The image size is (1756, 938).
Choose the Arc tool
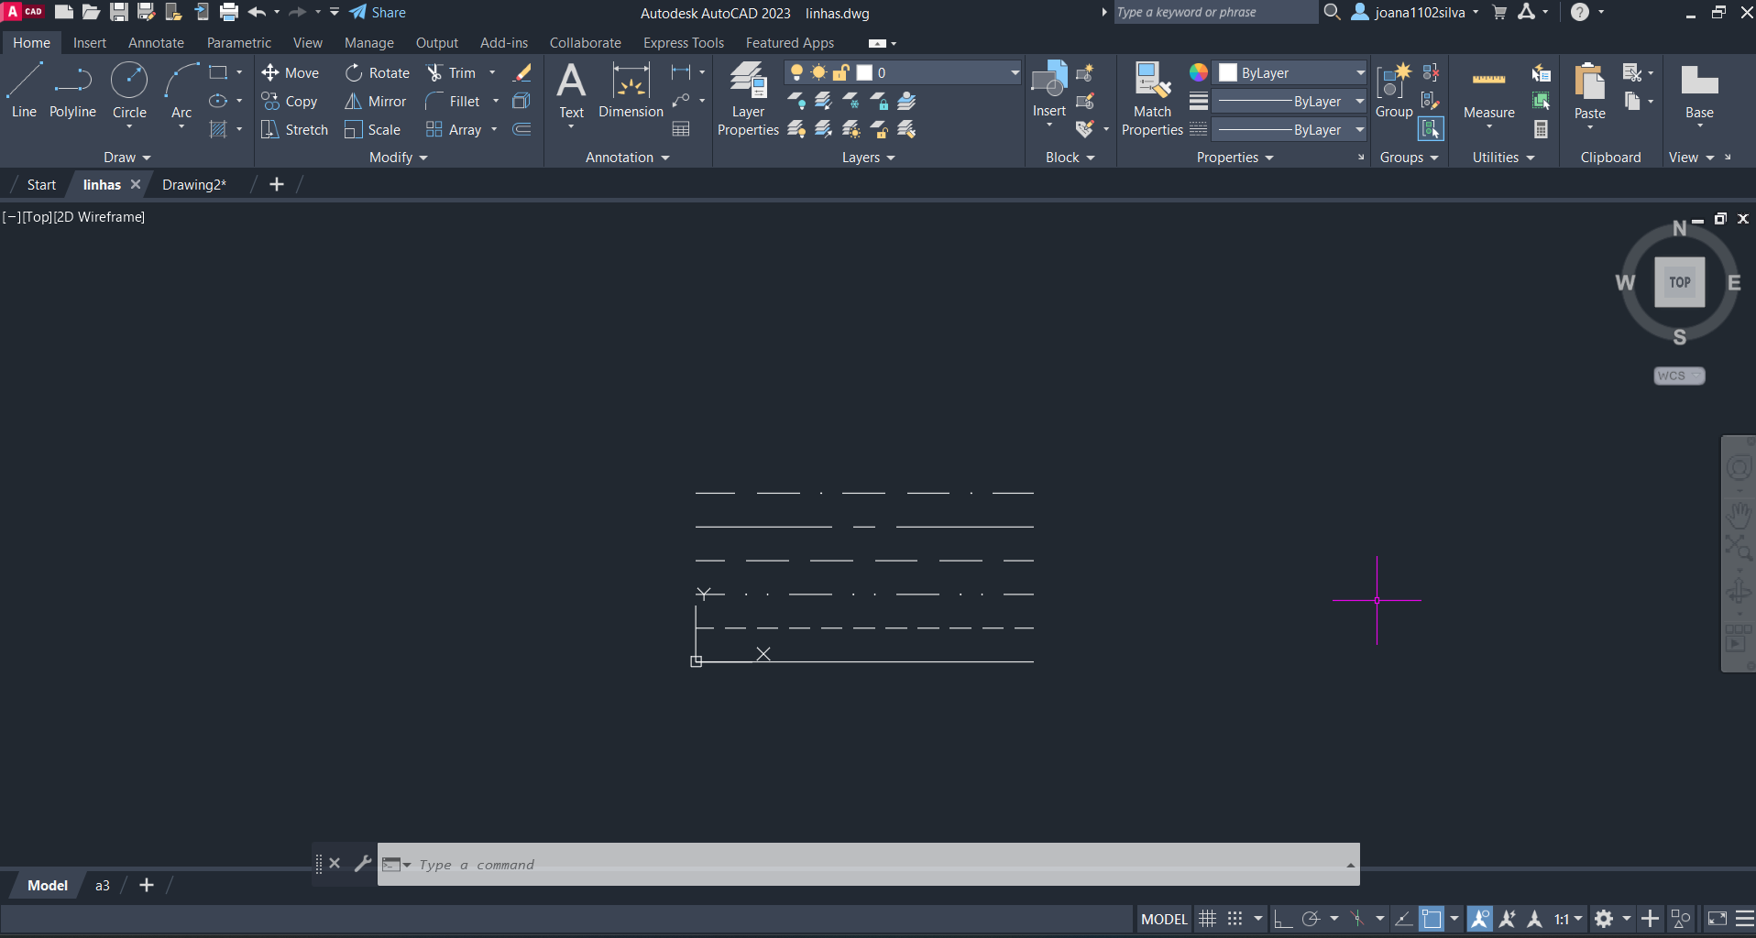pos(181,90)
